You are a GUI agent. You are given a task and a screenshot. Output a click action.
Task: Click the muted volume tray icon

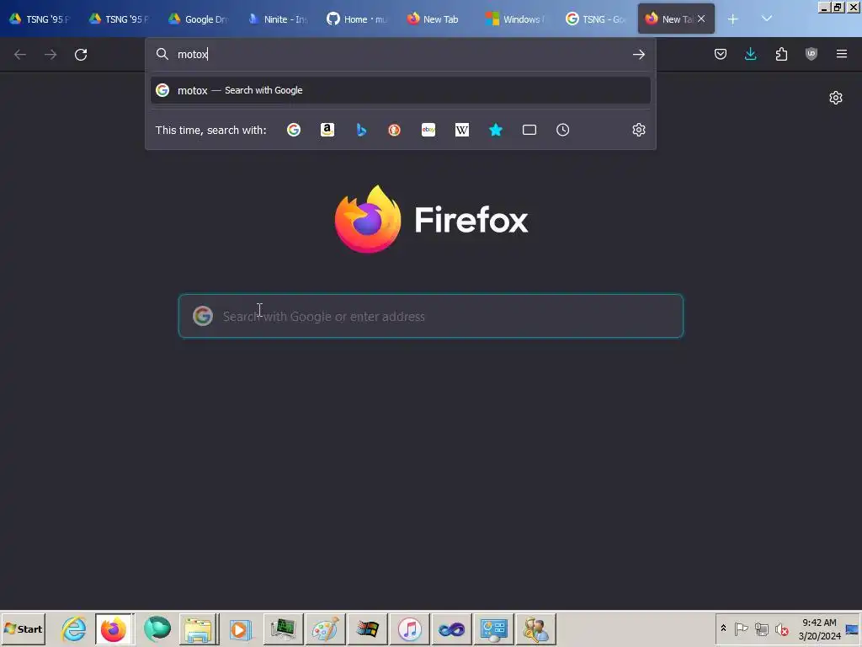[781, 628]
